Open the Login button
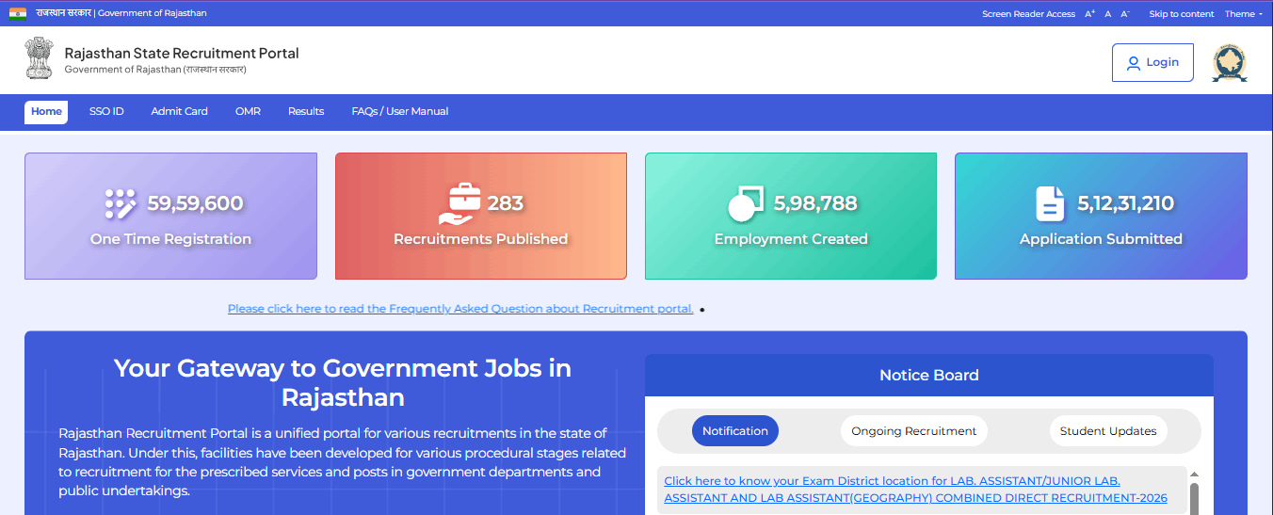This screenshot has width=1273, height=515. click(x=1152, y=62)
